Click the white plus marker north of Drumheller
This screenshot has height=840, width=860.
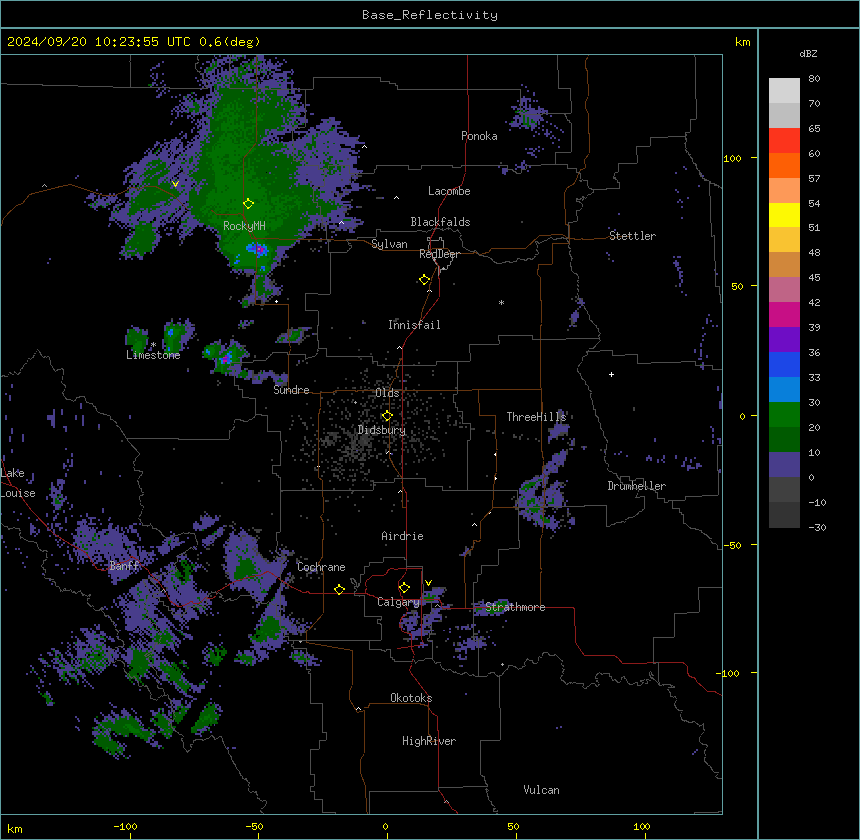[x=611, y=374]
